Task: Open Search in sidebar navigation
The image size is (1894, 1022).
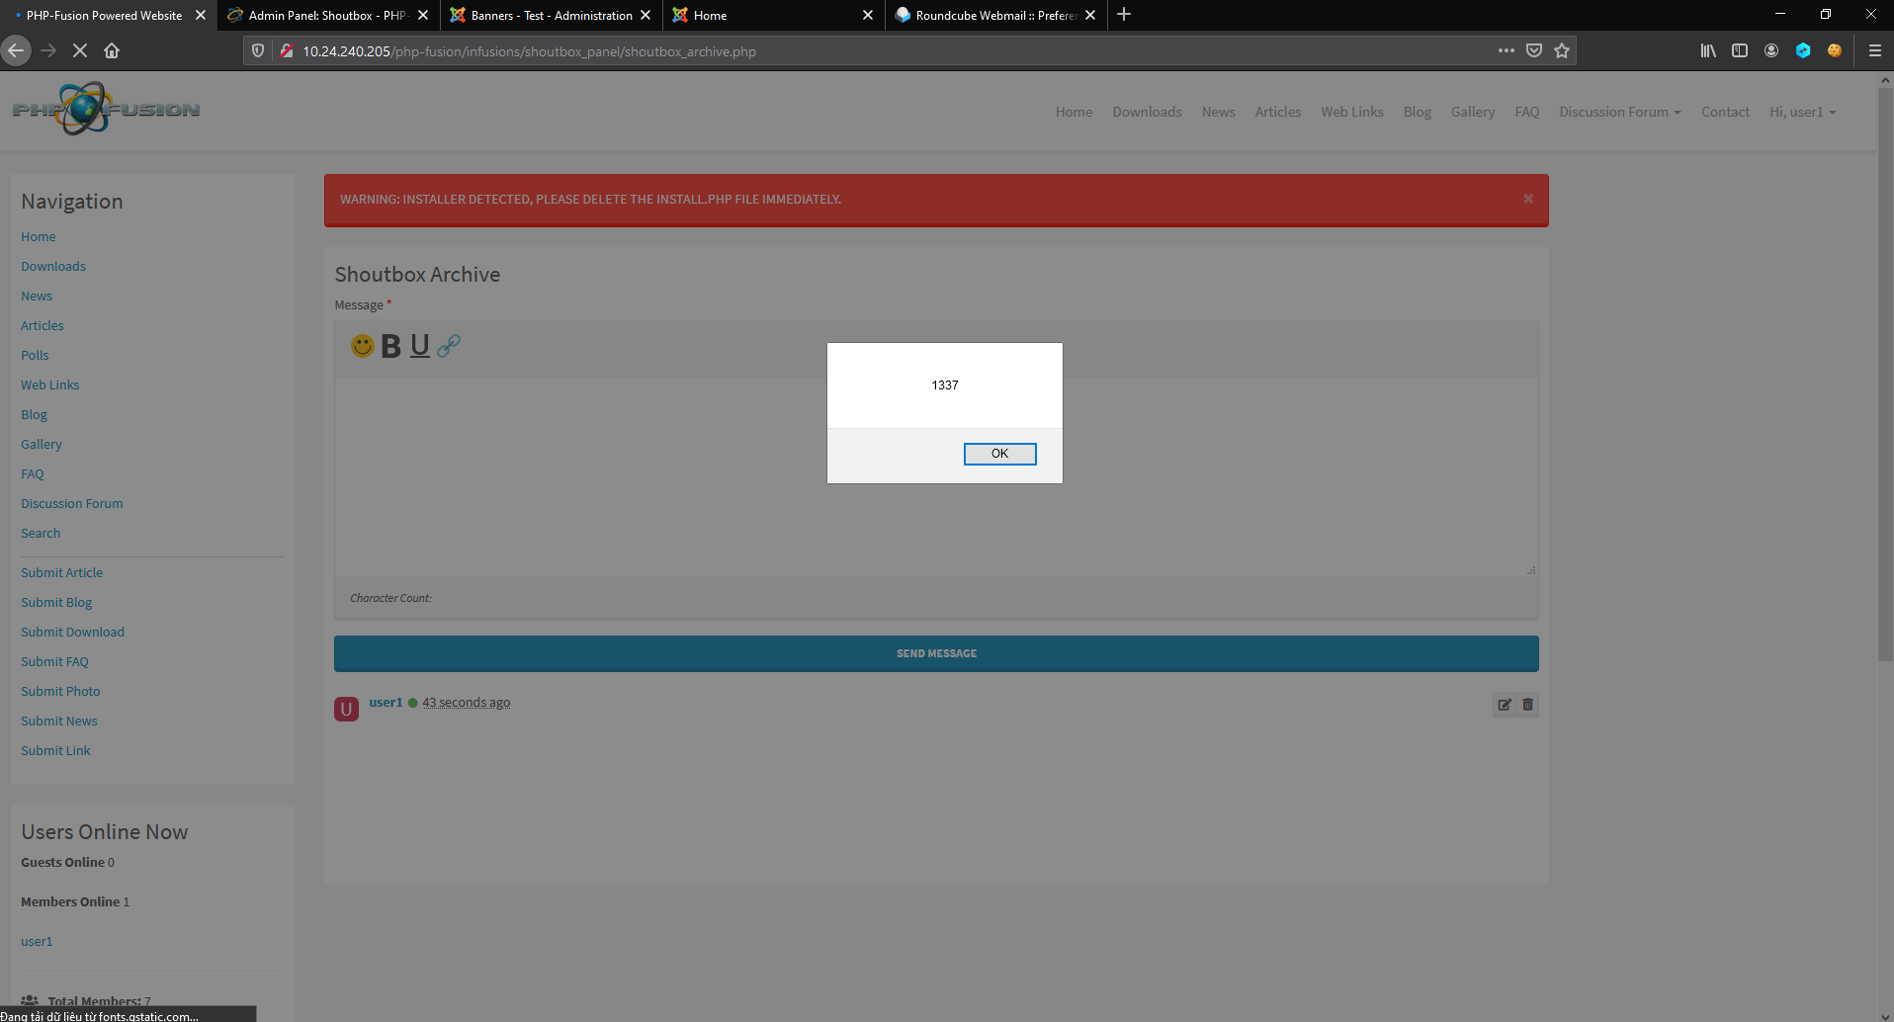Action: [x=41, y=533]
